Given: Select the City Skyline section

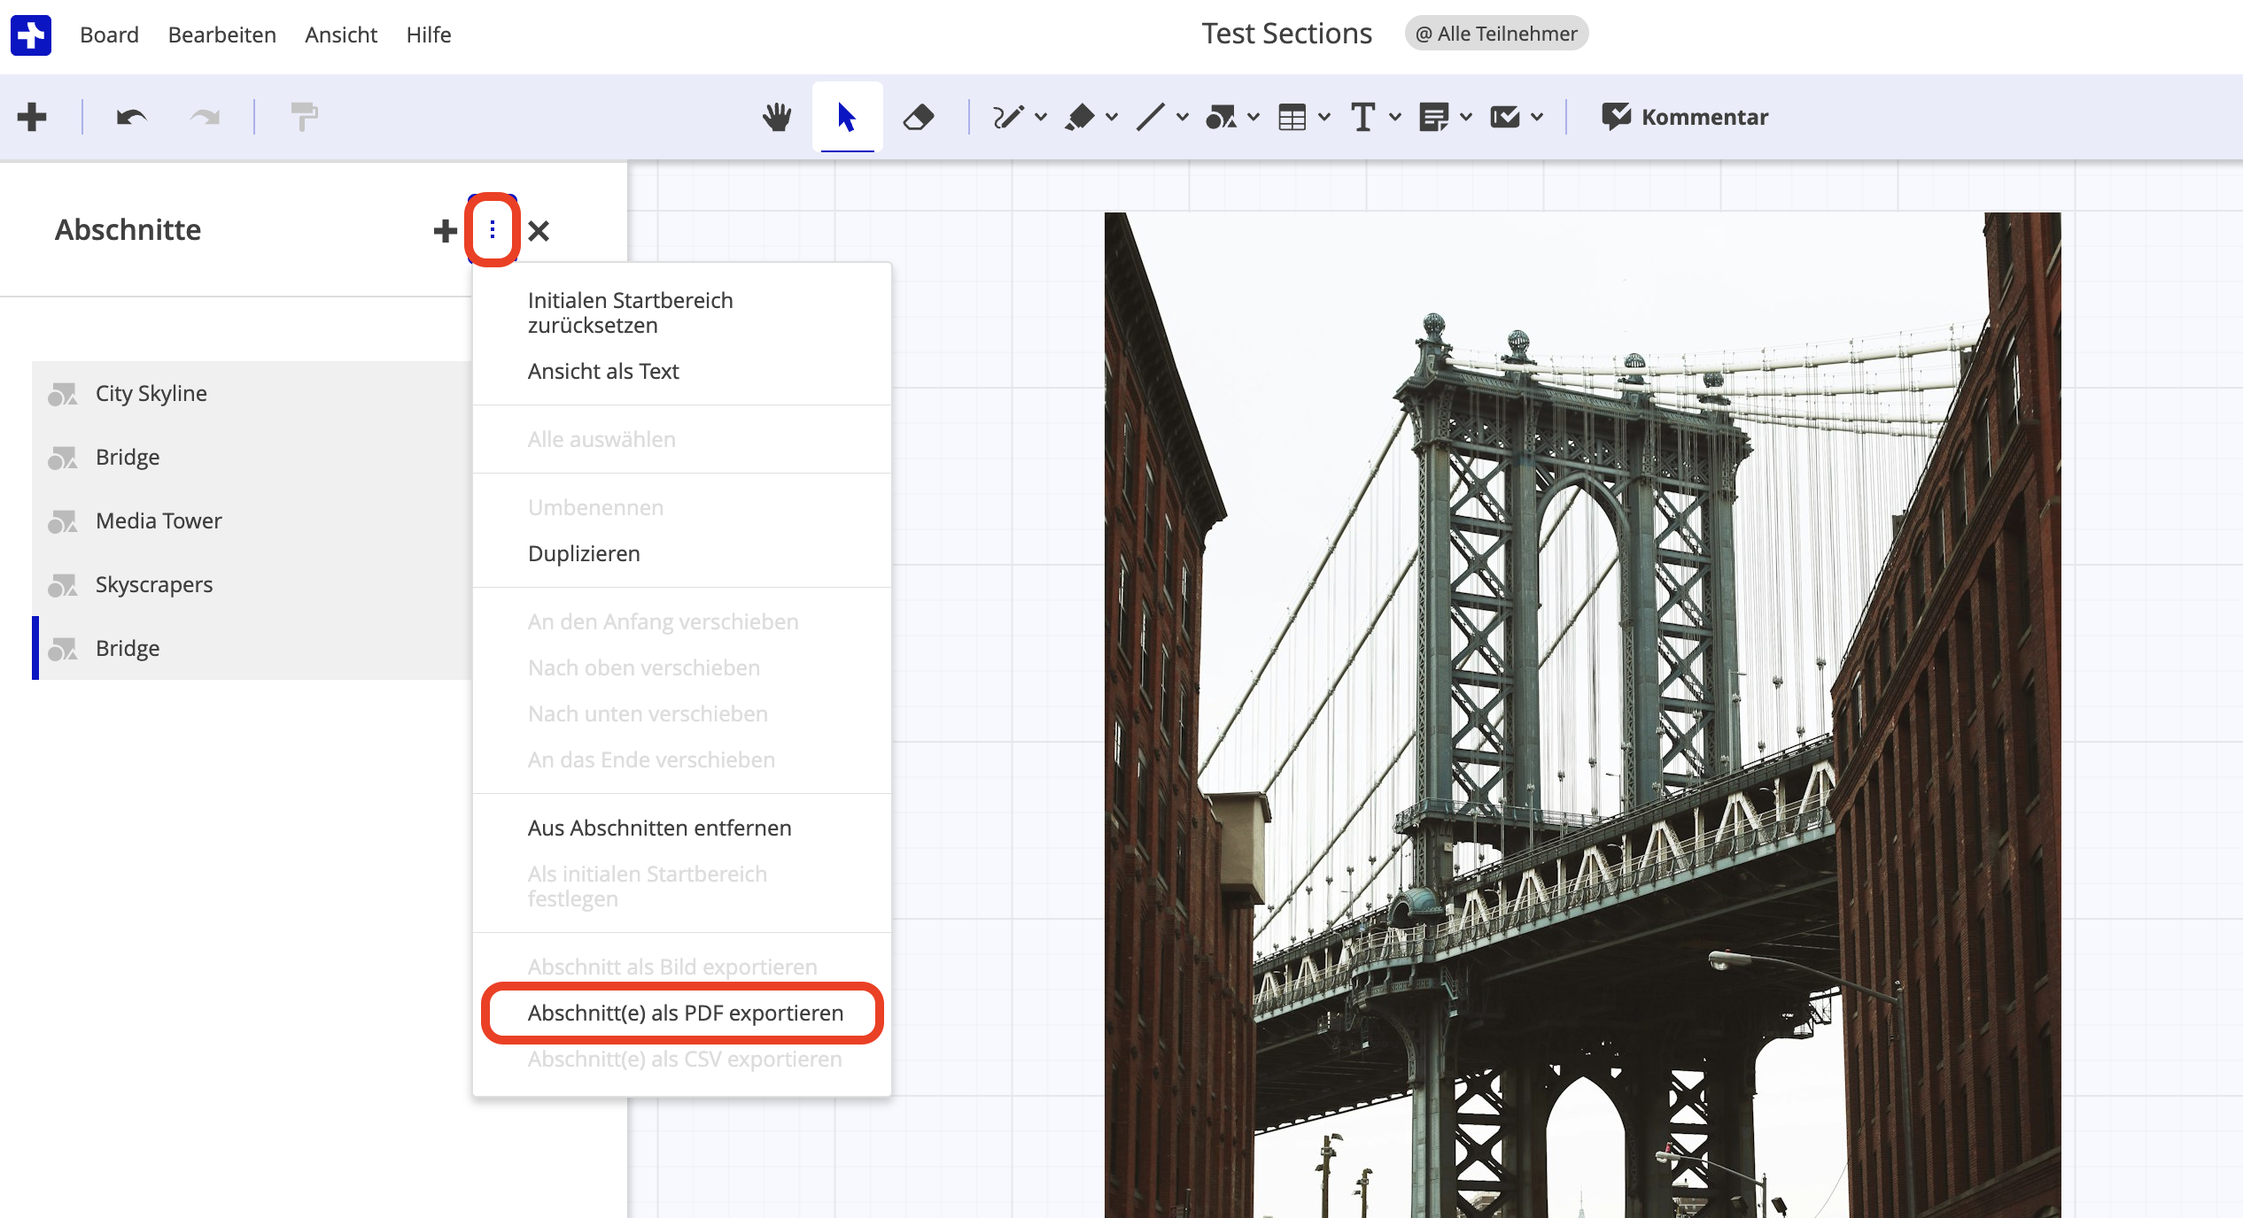Looking at the screenshot, I should click(151, 393).
